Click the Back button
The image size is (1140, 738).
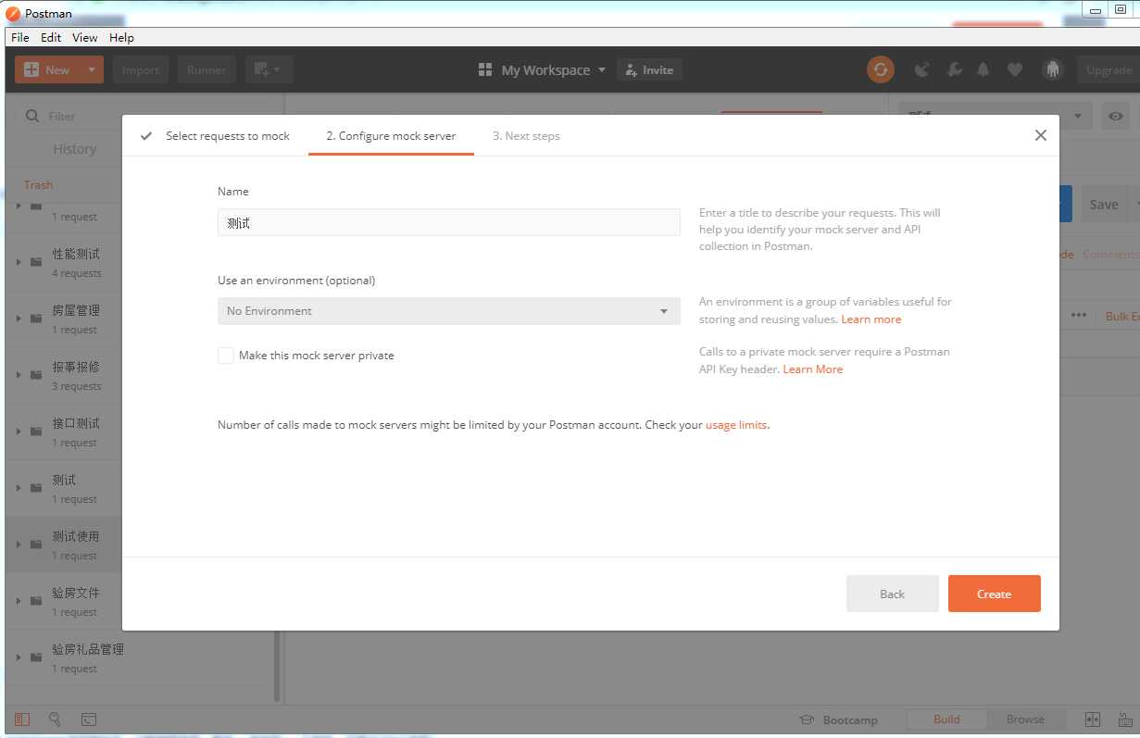point(893,594)
